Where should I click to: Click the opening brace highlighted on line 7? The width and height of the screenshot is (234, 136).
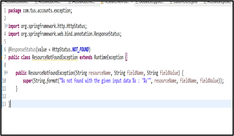click(x=126, y=57)
